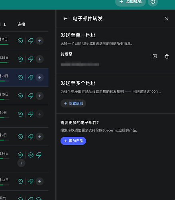Image resolution: width=175 pixels, height=200 pixels.
Task: Click the plus button under 24日 row icons
Action: tap(21, 163)
